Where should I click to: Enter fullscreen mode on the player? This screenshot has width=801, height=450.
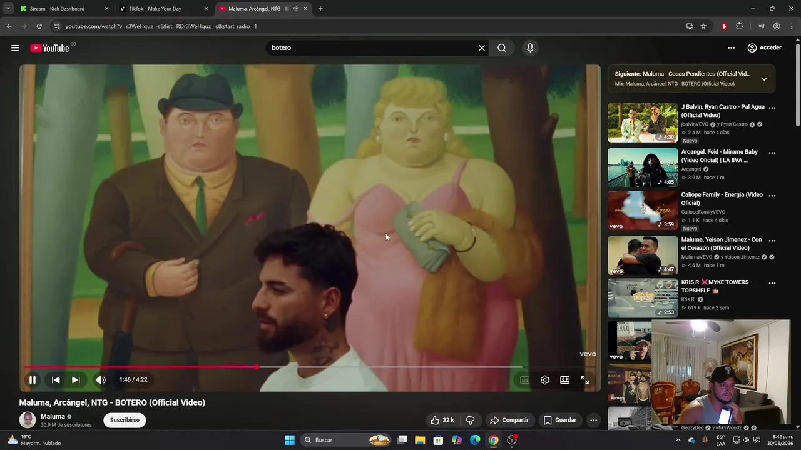(584, 380)
